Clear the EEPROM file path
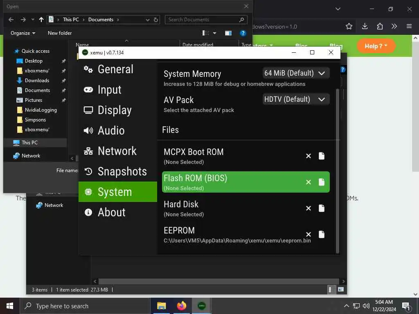Screen dimensions: 419x314 (x=309, y=234)
